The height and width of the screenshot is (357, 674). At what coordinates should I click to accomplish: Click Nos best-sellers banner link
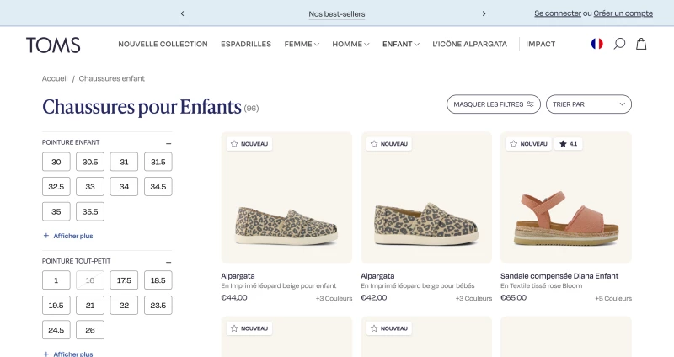(336, 14)
